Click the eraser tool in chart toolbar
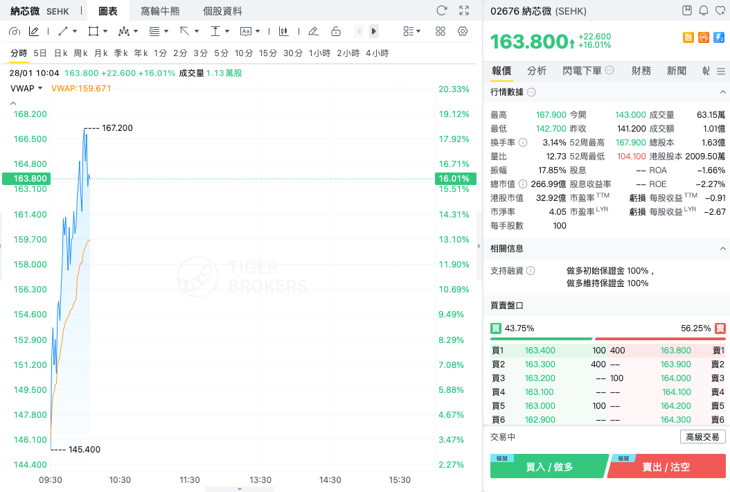Viewport: 730px width, 492px height. pyautogui.click(x=313, y=31)
